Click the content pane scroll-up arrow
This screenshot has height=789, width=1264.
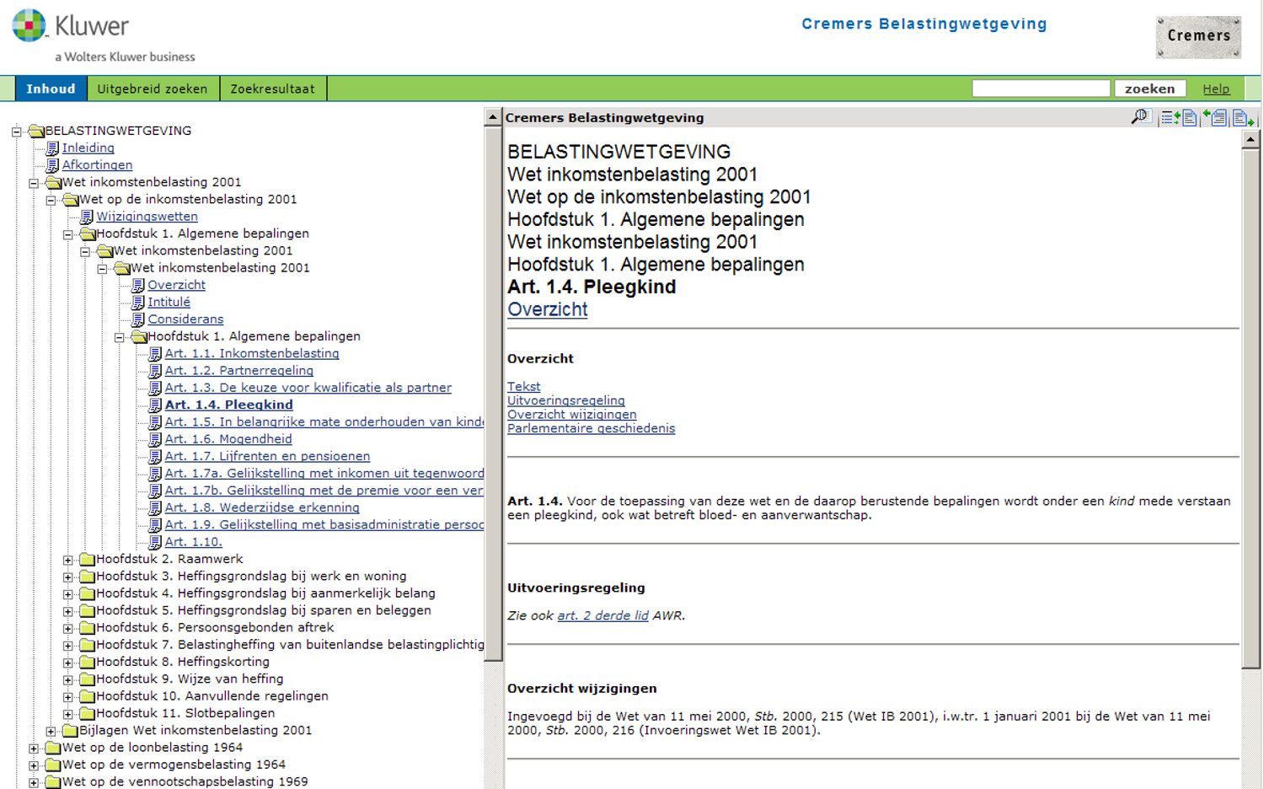(x=1251, y=139)
